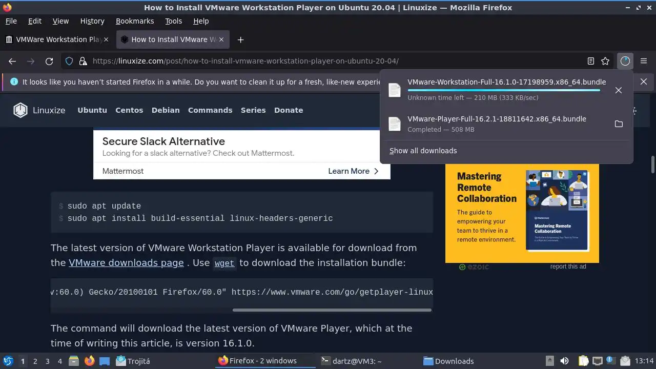Open the clipboard manager tray icon
This screenshot has width=656, height=369.
[584, 361]
